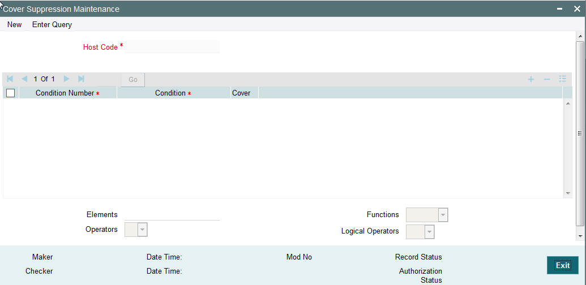Screen dimensions: 586x285
Task: Minimize the Cover Suppression Maintenance window
Action: pos(560,9)
